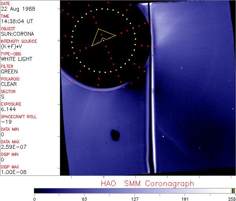Image resolution: width=236 pixels, height=201 pixels.
Task: Click the yellow end of the color bar
Action: point(232,190)
